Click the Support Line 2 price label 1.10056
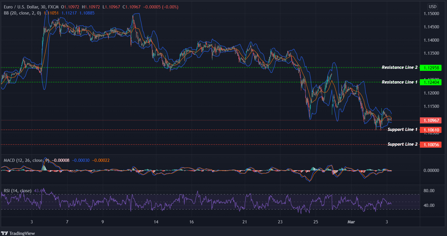This screenshot has width=447, height=236. click(431, 144)
